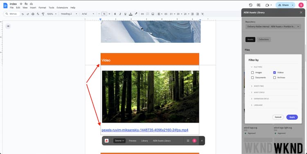Screen dimensions: 307x154
Task: Click the document outline icon
Action: (8, 26)
